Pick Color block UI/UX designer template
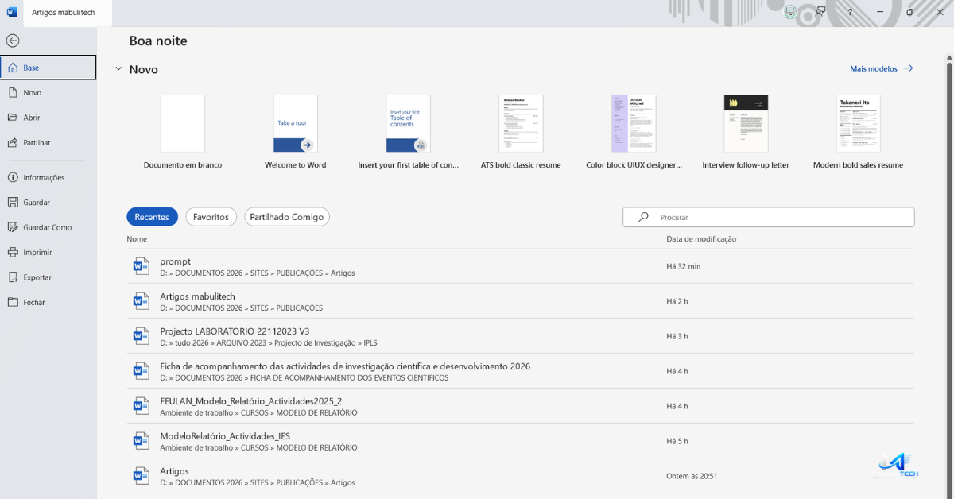This screenshot has height=499, width=954. (x=634, y=132)
